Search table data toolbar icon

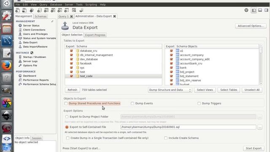[74, 10]
